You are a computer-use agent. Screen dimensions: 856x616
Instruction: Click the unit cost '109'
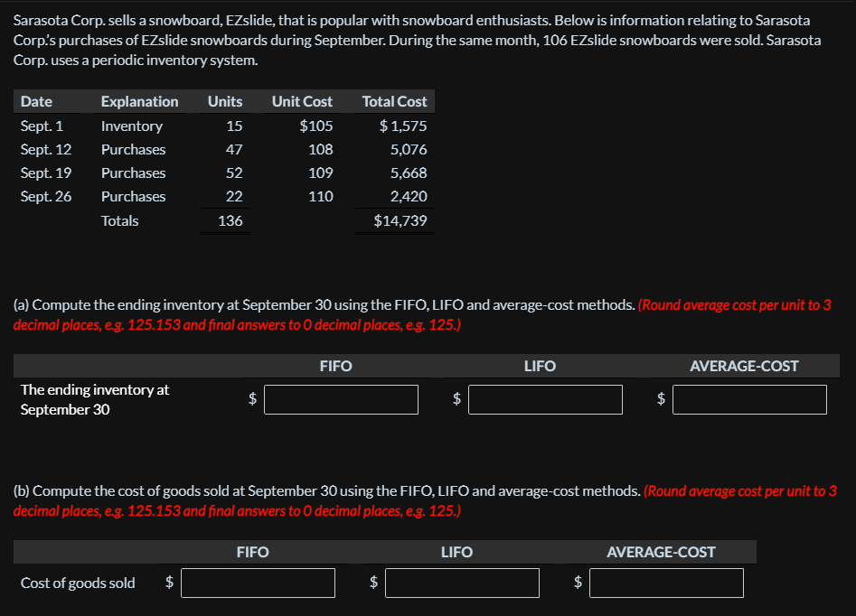[x=321, y=173]
